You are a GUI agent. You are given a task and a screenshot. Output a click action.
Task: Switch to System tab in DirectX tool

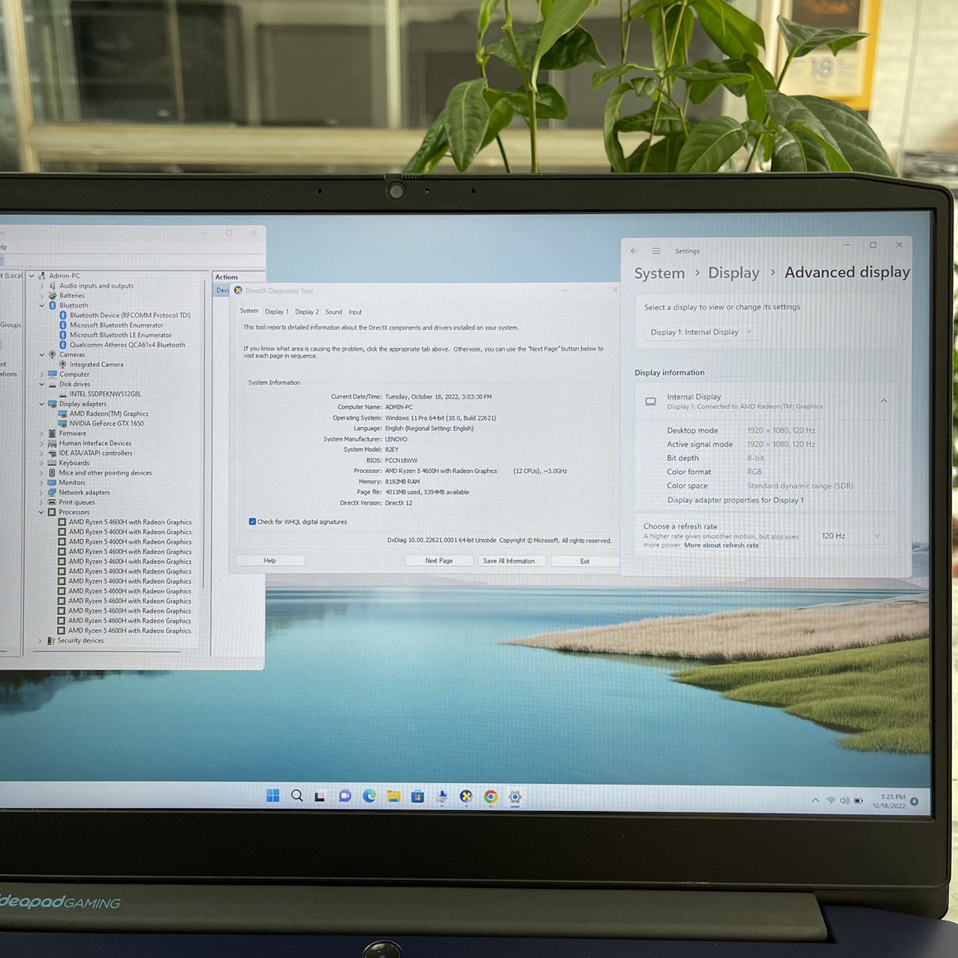(249, 311)
